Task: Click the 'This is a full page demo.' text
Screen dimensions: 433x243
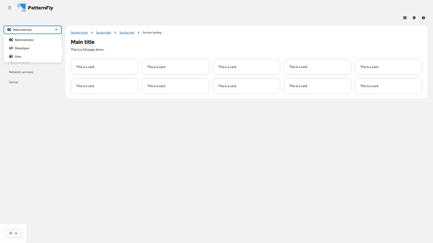Action: point(88,50)
